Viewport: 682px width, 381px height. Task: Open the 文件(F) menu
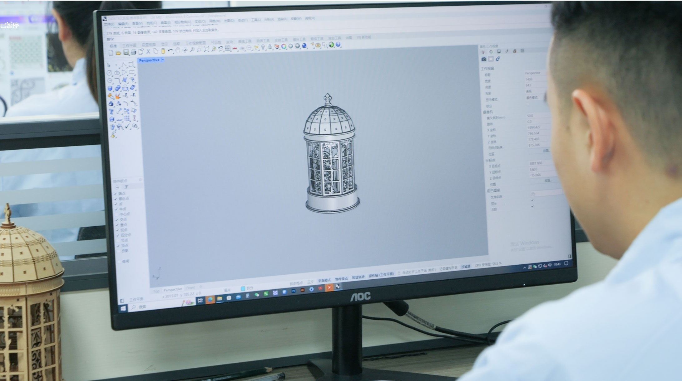point(109,24)
